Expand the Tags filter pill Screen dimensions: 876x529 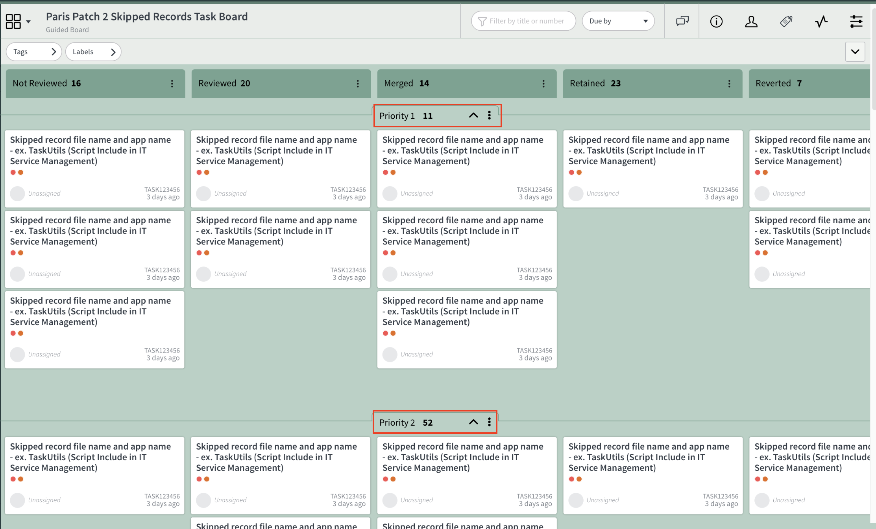click(x=34, y=52)
